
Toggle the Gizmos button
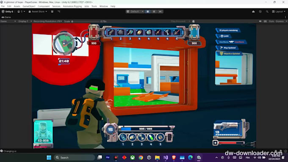280,21
